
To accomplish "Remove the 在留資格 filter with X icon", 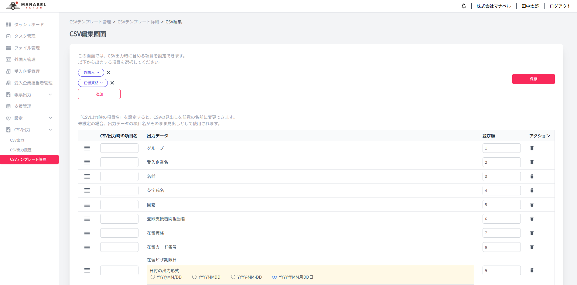I will click(112, 83).
